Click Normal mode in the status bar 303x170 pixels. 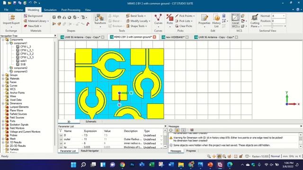tap(275, 156)
